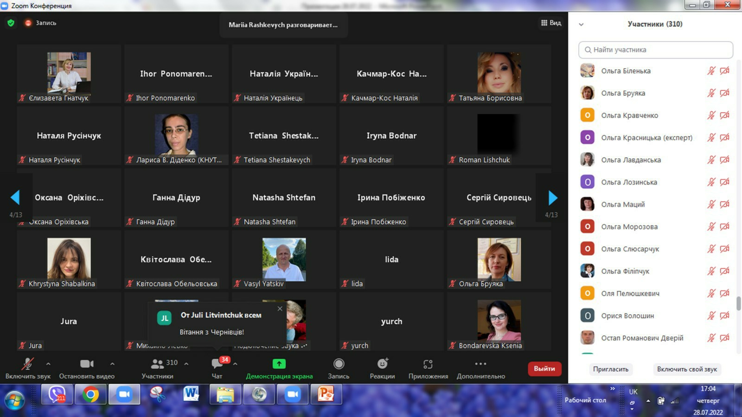Click the Chat icon with 34 badge

coord(217,364)
